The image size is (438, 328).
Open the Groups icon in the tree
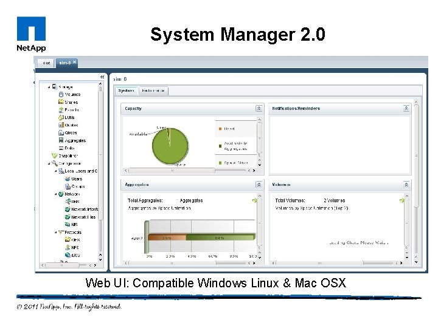(68, 186)
